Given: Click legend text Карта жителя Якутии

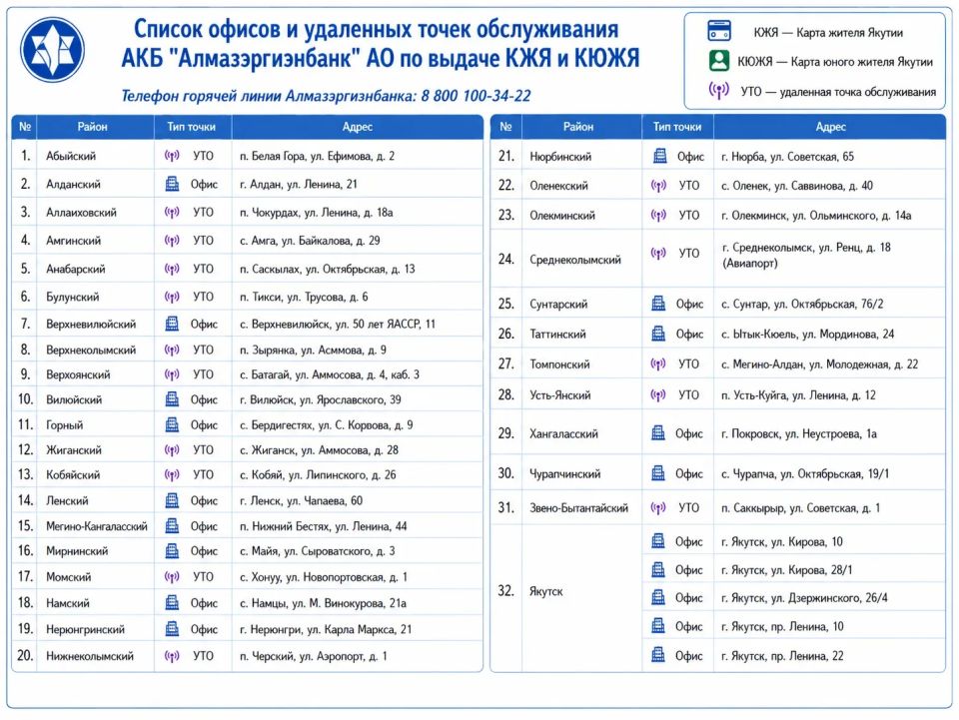Looking at the screenshot, I should [x=849, y=32].
